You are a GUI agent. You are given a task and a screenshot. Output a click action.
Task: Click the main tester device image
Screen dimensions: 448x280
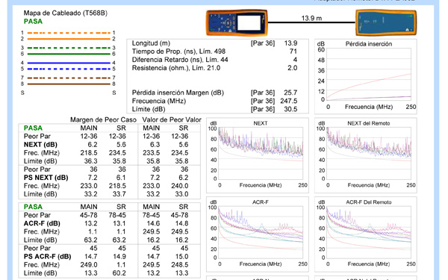tap(237, 22)
